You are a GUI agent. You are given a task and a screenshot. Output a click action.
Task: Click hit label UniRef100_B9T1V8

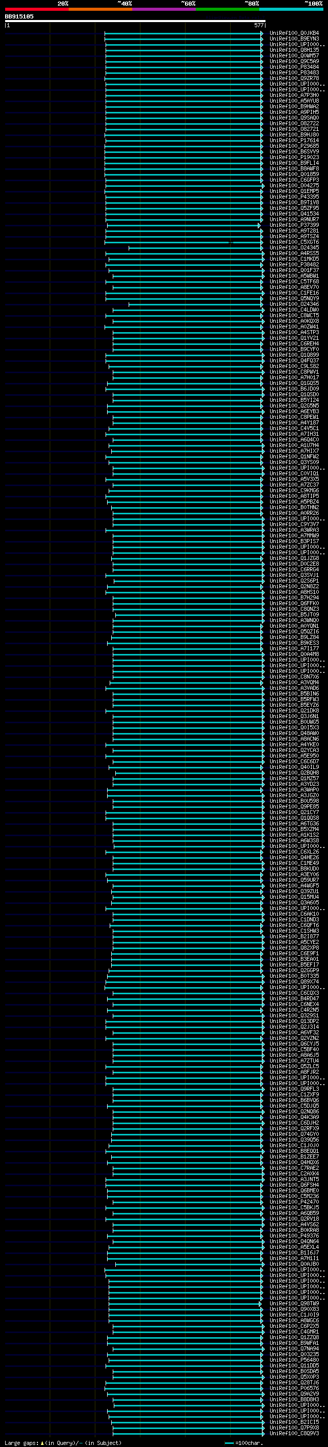pos(294,203)
